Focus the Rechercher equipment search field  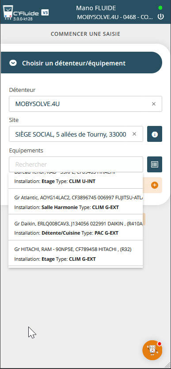tap(76, 164)
